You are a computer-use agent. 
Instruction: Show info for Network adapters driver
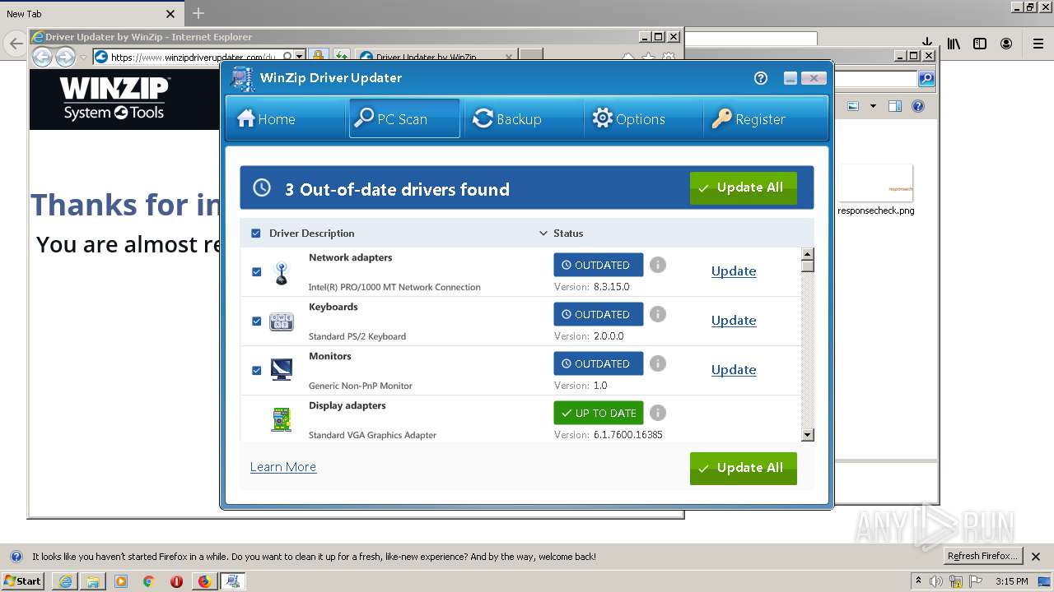click(657, 265)
